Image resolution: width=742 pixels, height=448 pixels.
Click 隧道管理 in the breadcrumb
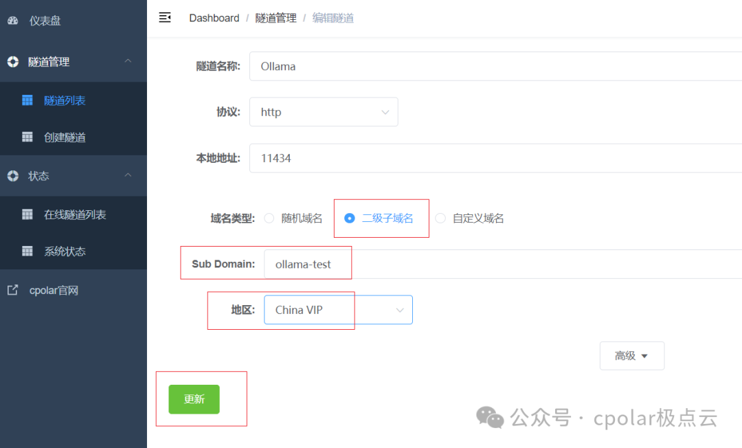point(276,18)
